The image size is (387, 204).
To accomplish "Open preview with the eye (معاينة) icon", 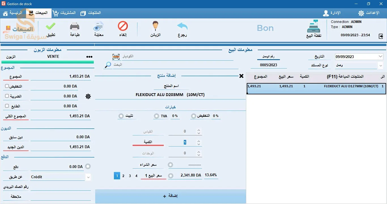I will 99,27.
